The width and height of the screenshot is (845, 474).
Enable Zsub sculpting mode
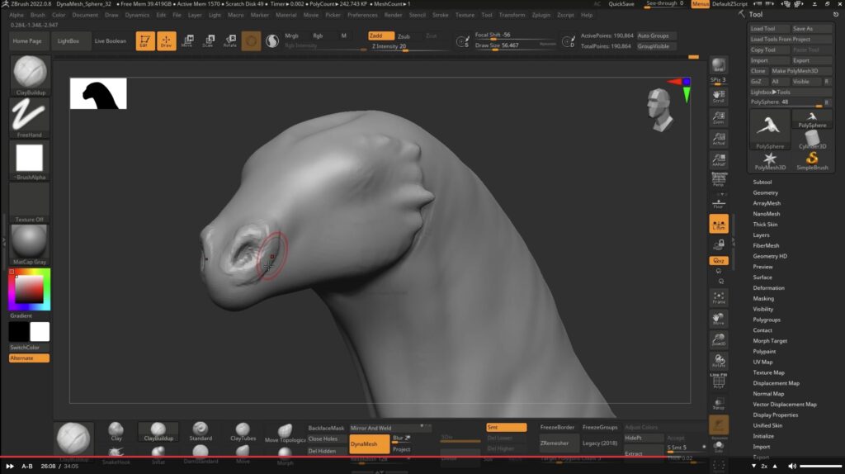click(404, 36)
